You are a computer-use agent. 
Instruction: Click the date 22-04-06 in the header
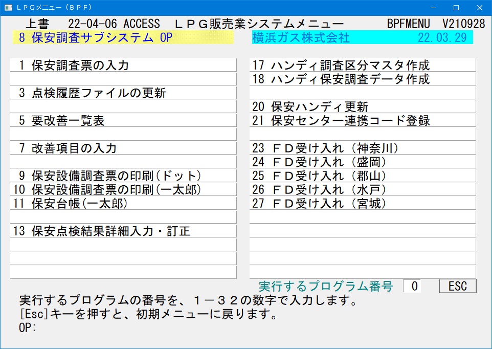tap(93, 24)
